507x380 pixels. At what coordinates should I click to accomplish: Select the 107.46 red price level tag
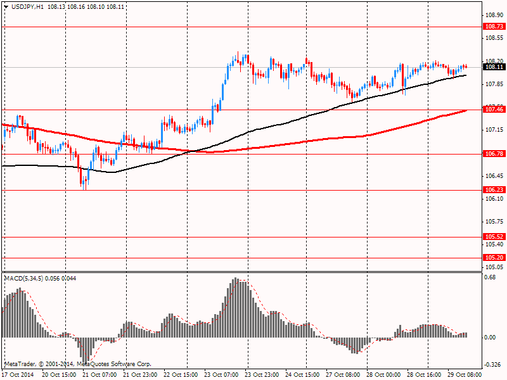[494, 110]
